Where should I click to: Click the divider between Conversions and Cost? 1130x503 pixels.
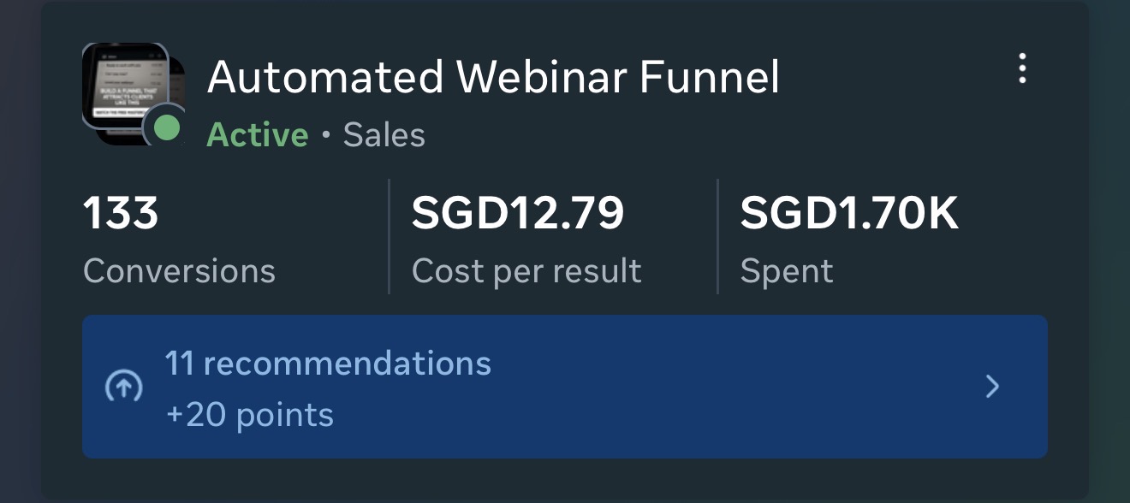point(390,236)
